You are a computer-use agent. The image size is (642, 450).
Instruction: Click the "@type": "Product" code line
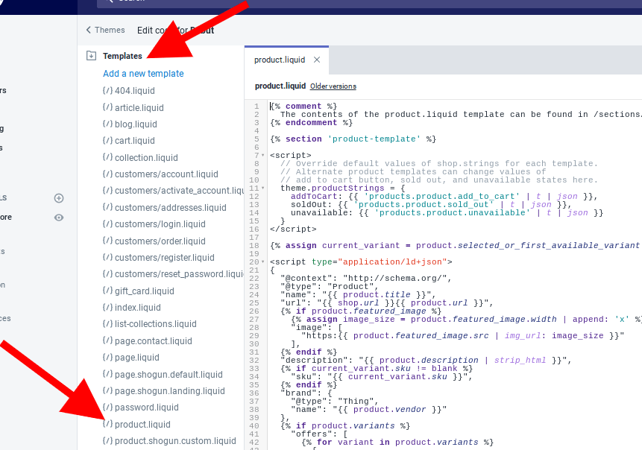[330, 286]
